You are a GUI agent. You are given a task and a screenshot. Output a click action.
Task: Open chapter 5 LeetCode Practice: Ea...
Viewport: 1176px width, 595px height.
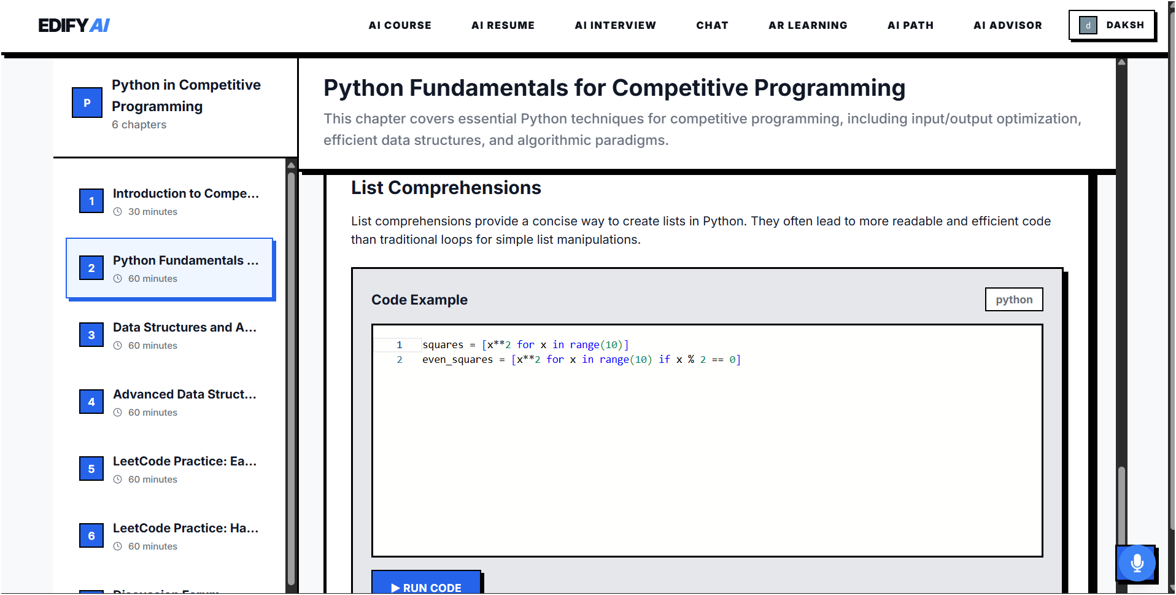tap(169, 469)
